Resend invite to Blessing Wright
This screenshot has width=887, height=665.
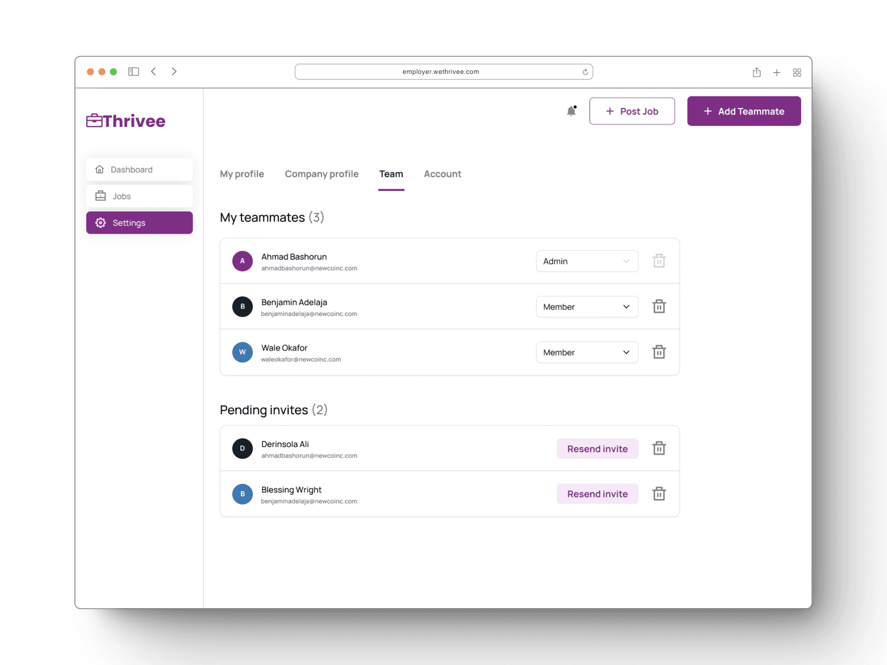[597, 494]
